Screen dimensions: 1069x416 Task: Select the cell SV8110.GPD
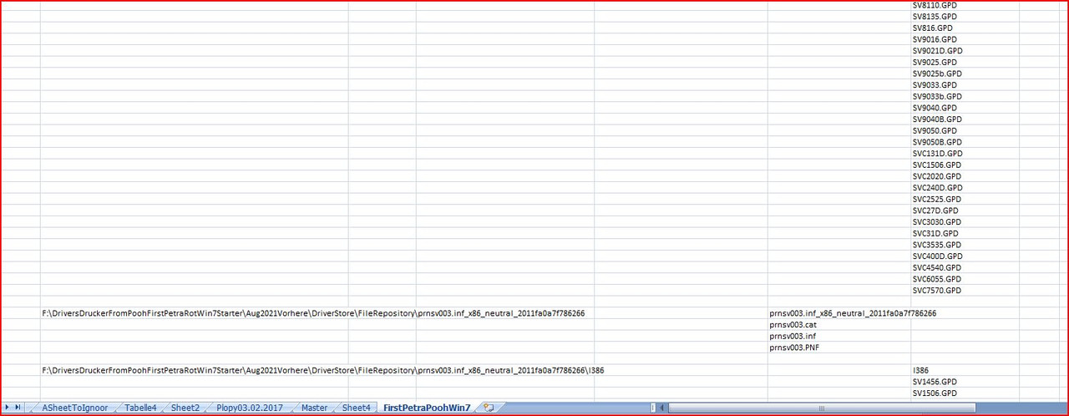965,5
